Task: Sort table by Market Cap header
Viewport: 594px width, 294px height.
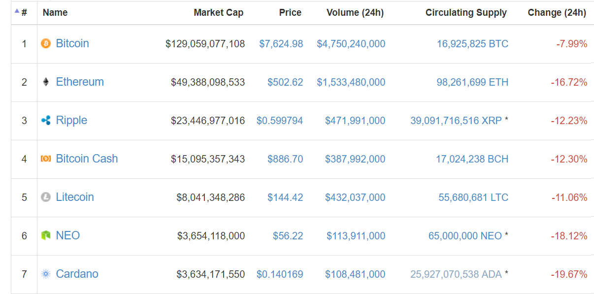Action: click(x=218, y=13)
